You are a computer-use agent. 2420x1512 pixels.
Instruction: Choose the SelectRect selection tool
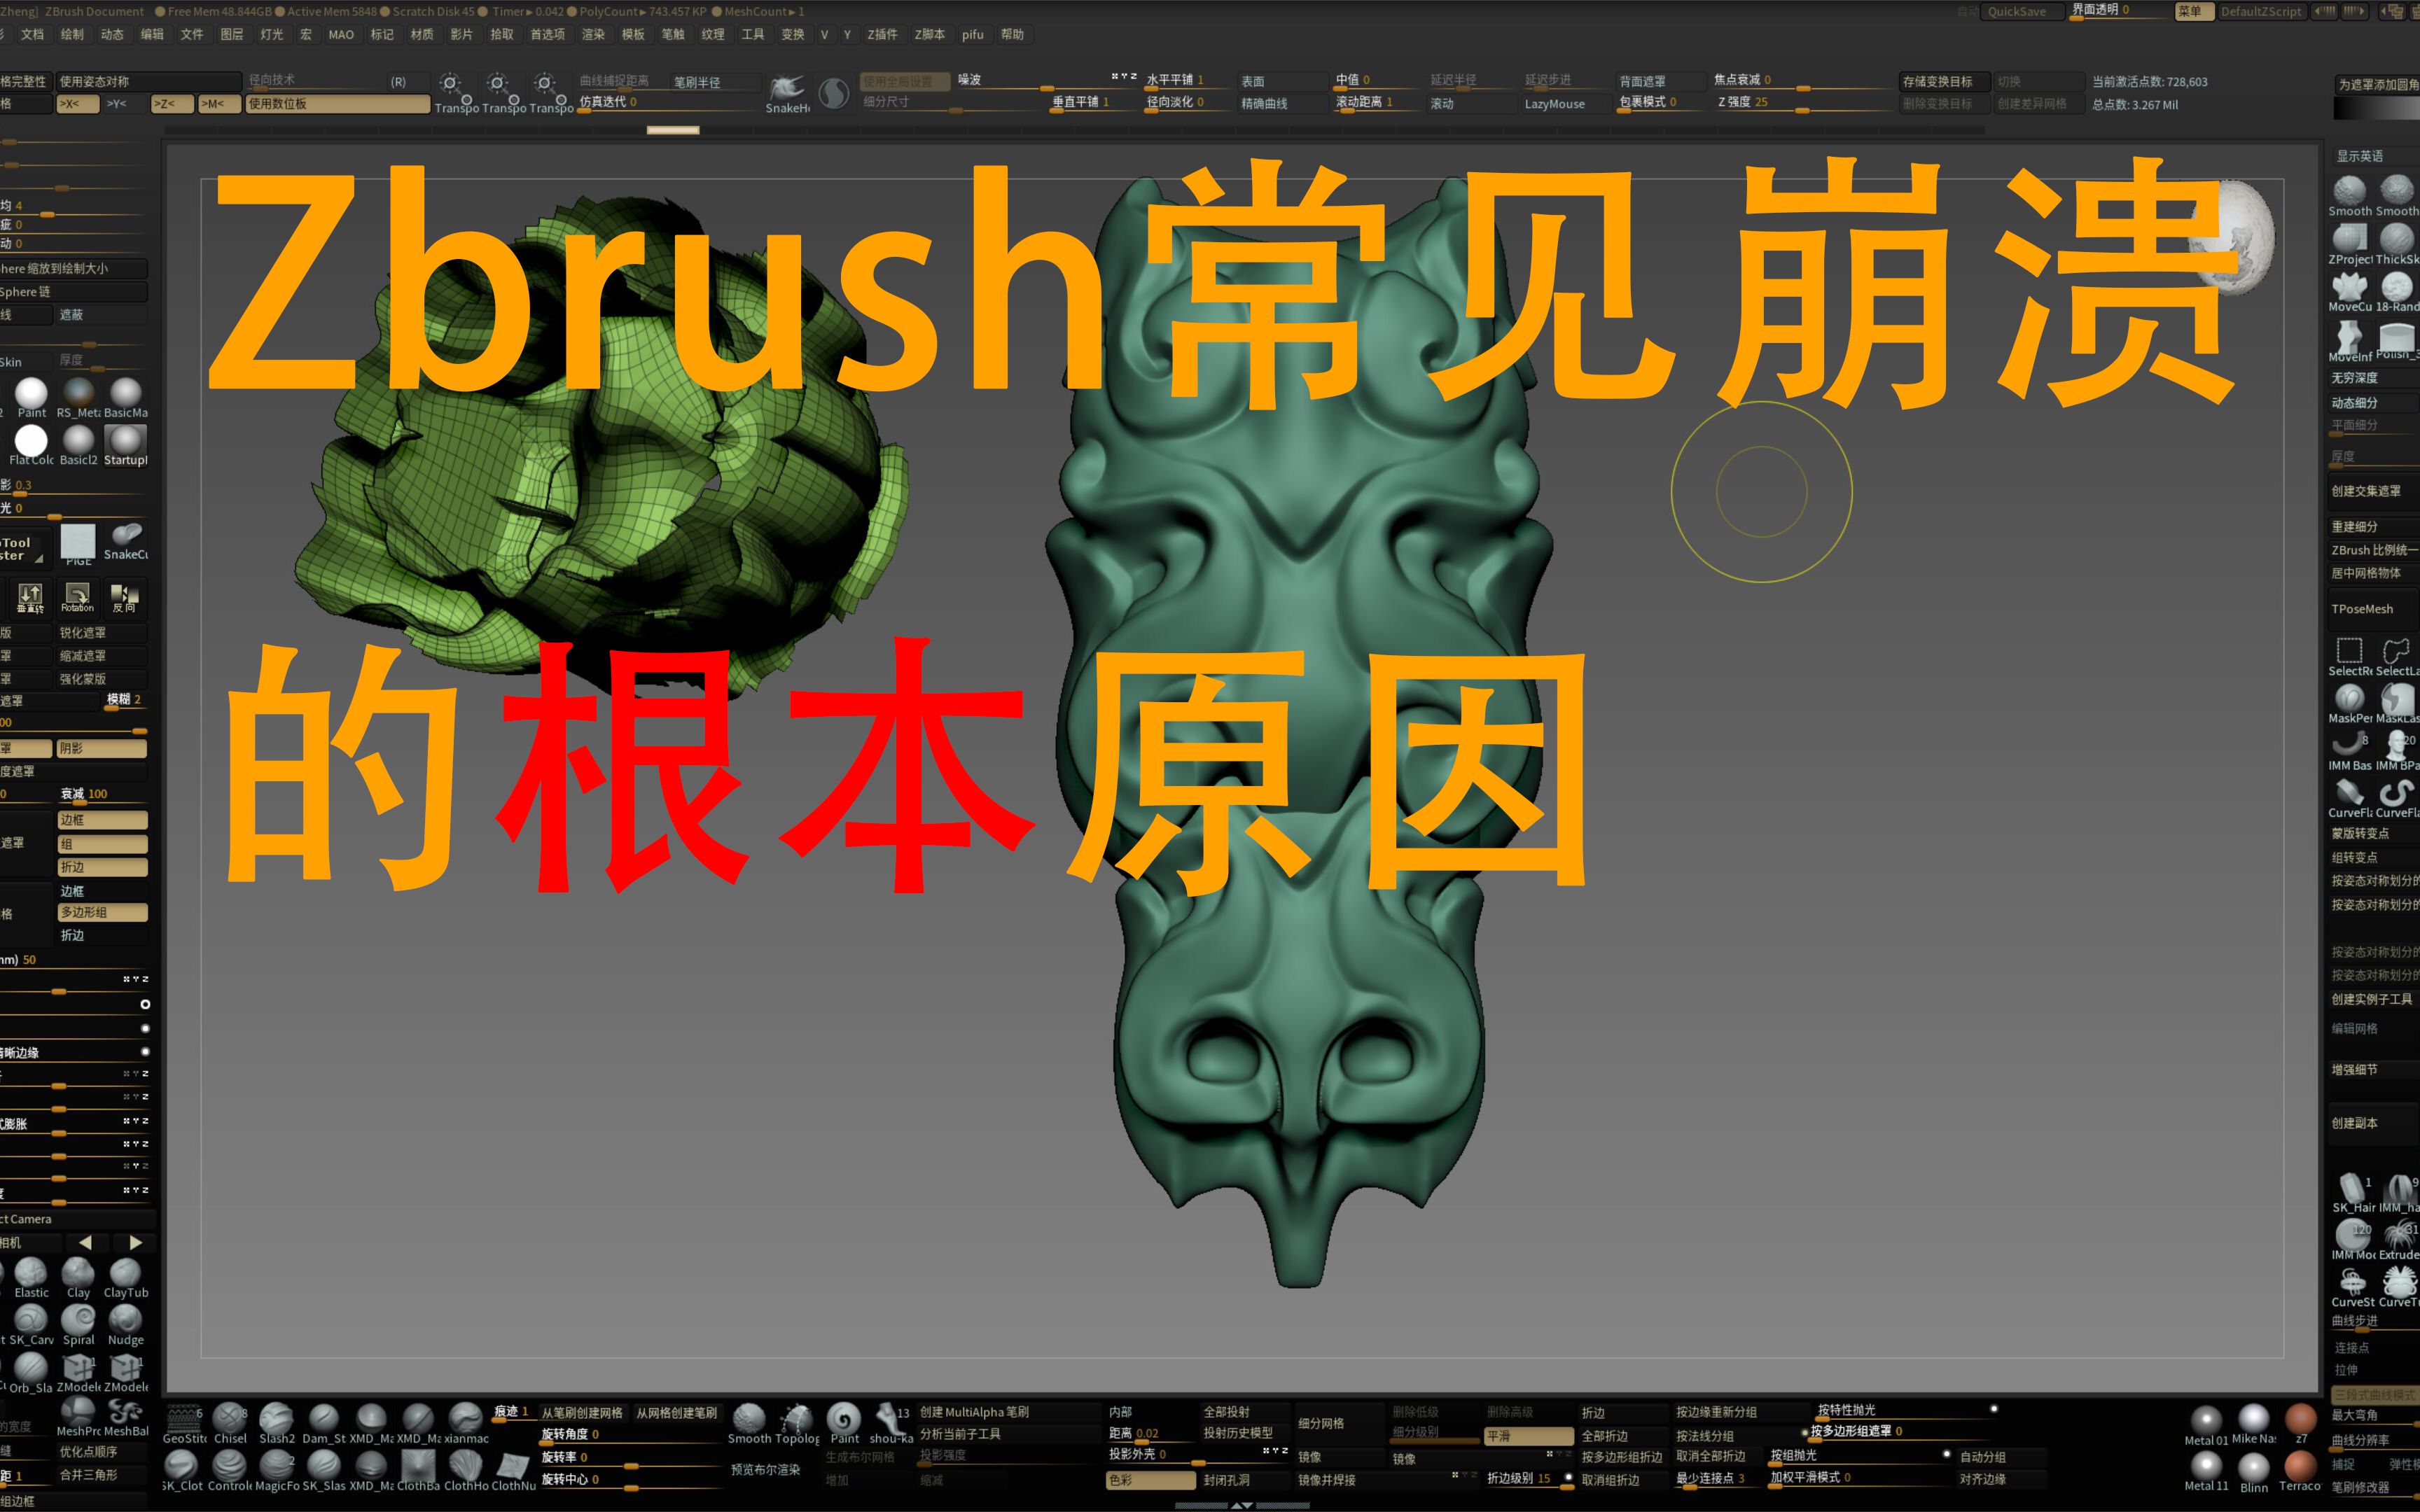coord(2349,656)
